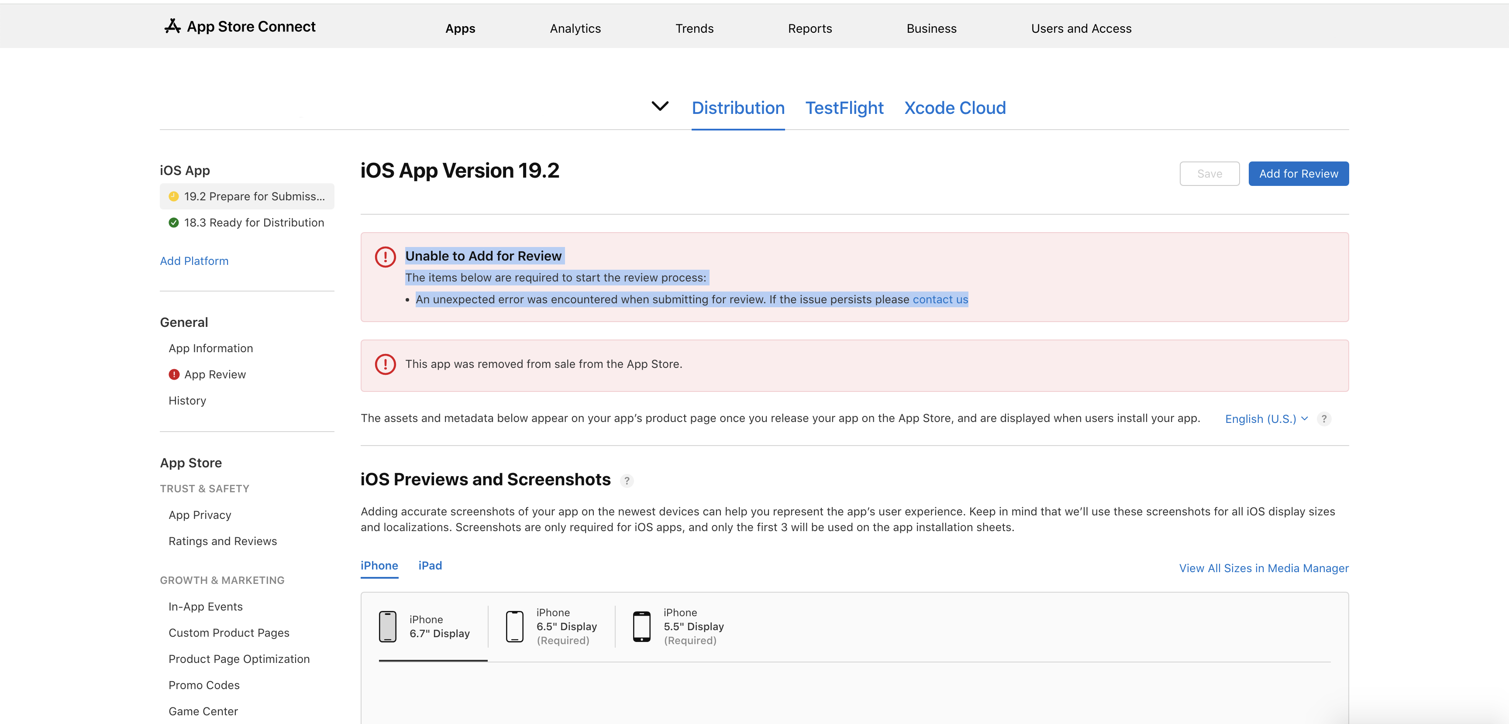Open the Analytics menu
The height and width of the screenshot is (724, 1509).
pyautogui.click(x=575, y=29)
